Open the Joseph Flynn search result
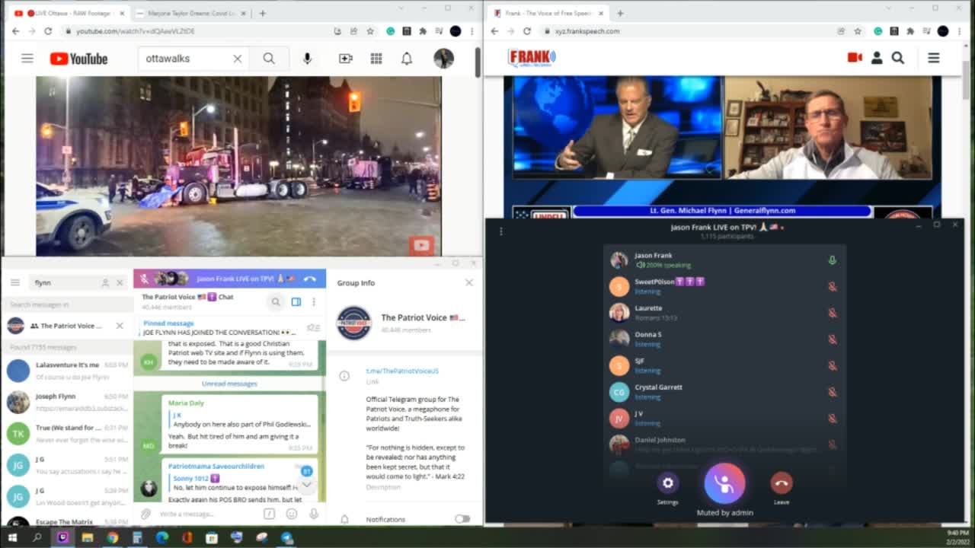This screenshot has height=548, width=975. [67, 402]
